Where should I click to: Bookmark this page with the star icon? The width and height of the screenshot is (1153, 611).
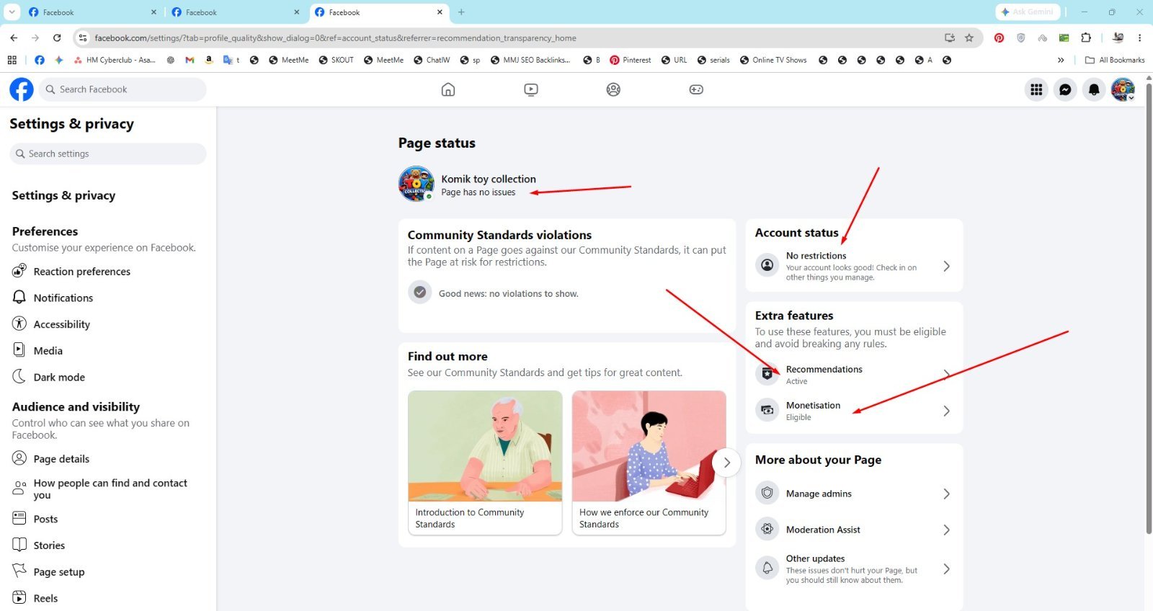point(969,37)
